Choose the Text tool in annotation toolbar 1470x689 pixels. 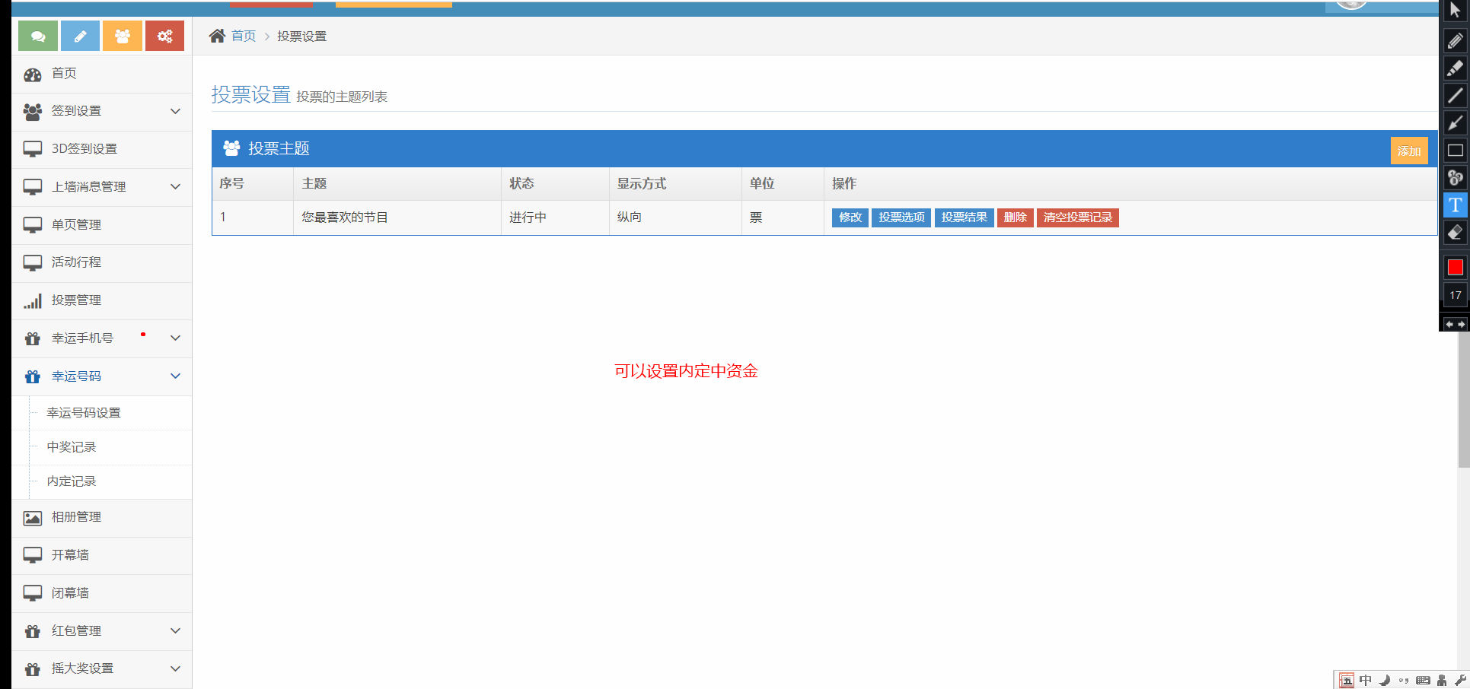click(1455, 205)
